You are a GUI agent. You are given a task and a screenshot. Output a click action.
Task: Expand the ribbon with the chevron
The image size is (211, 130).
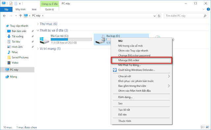[x=203, y=9]
